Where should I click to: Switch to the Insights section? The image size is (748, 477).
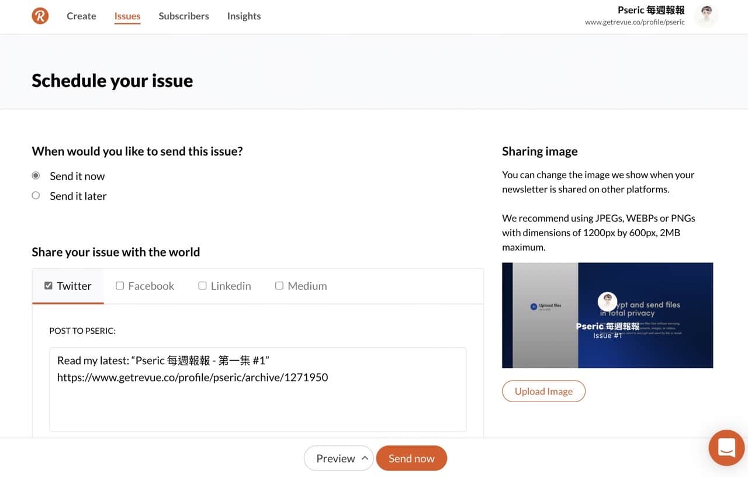(244, 16)
